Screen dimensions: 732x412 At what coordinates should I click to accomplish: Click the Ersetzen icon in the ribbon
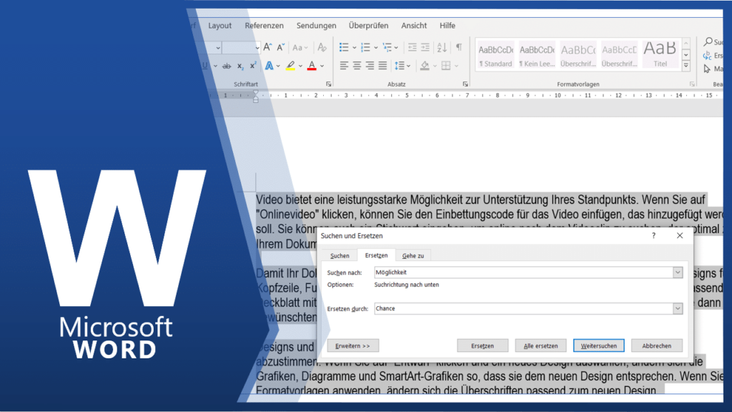pyautogui.click(x=707, y=56)
